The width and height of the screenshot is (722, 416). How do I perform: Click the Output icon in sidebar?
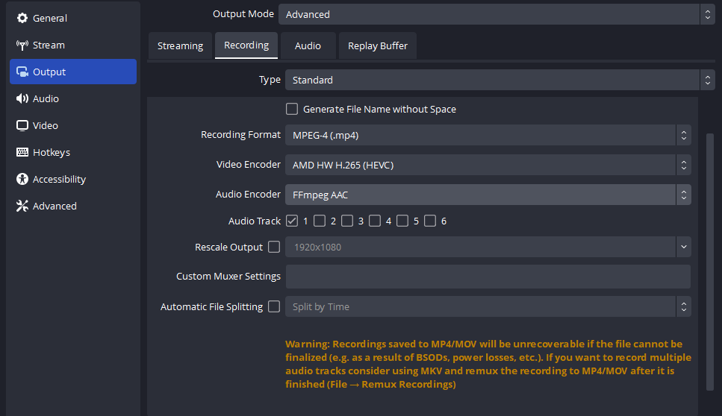pyautogui.click(x=22, y=72)
